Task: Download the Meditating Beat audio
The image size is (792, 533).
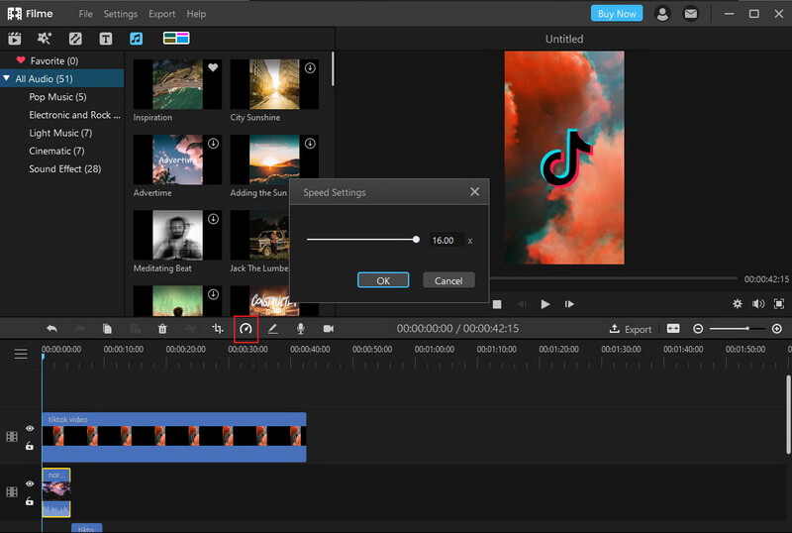Action: pos(214,219)
